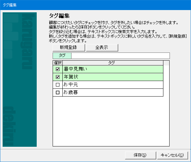
Task: Click the タグ編集 title bar
Action: click(x=96, y=5)
